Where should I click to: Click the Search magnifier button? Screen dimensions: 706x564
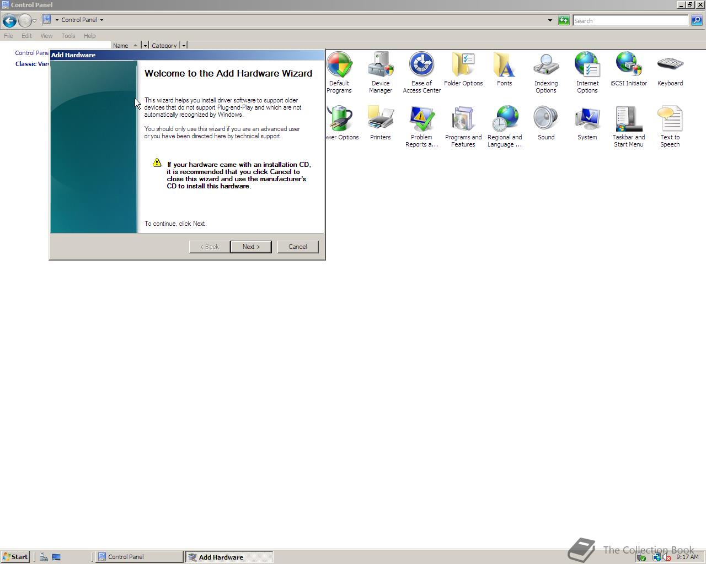(x=697, y=20)
